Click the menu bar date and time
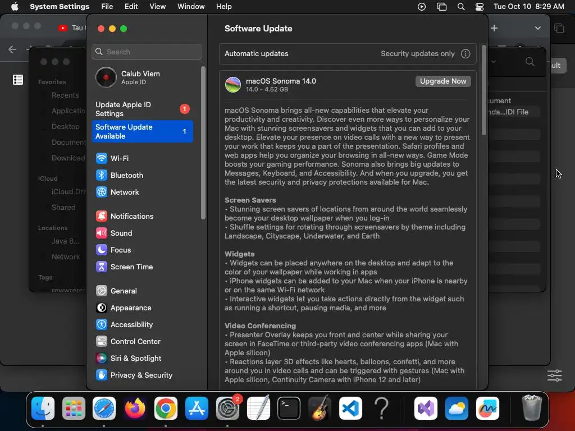The image size is (575, 431). (528, 7)
